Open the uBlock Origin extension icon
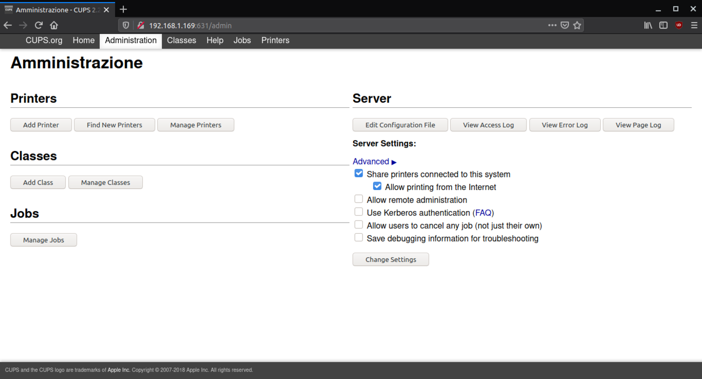Viewport: 702px width, 379px height. [678, 25]
